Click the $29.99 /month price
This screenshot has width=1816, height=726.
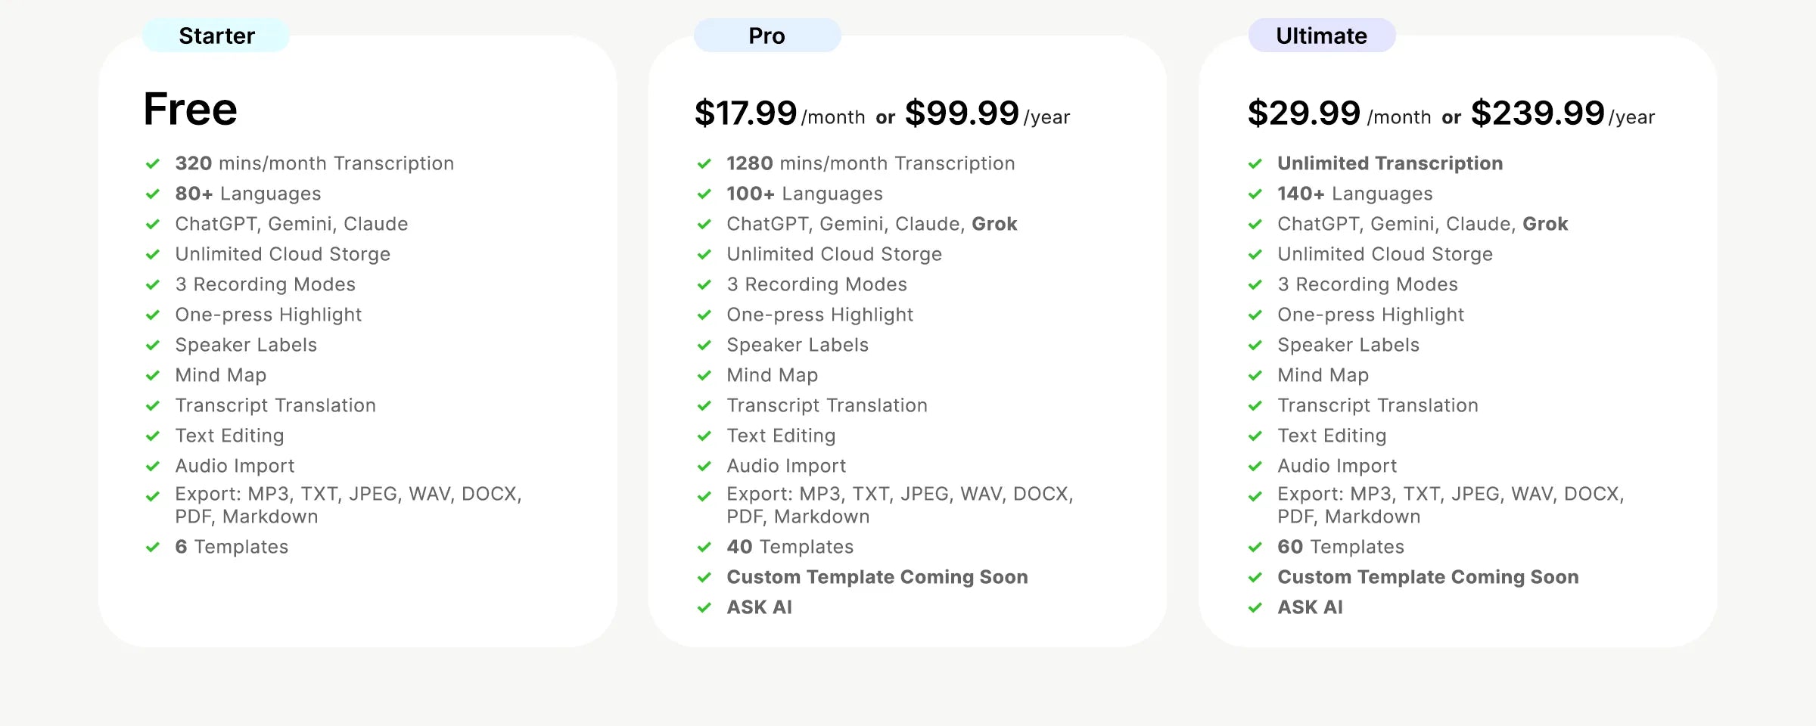(x=1338, y=113)
